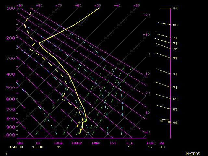
Task: Click the L.I. value 11
Action: pos(130,147)
